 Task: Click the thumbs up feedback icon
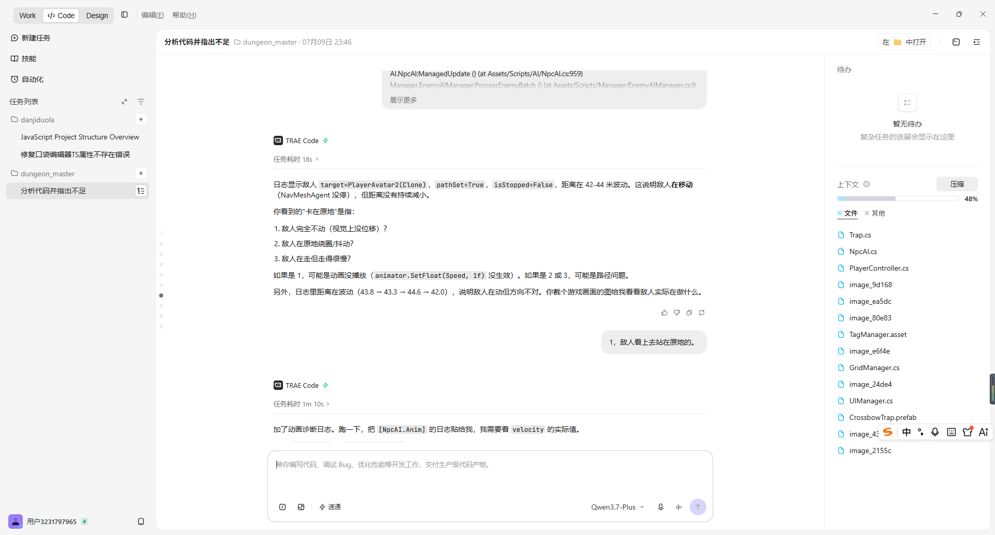pos(664,313)
